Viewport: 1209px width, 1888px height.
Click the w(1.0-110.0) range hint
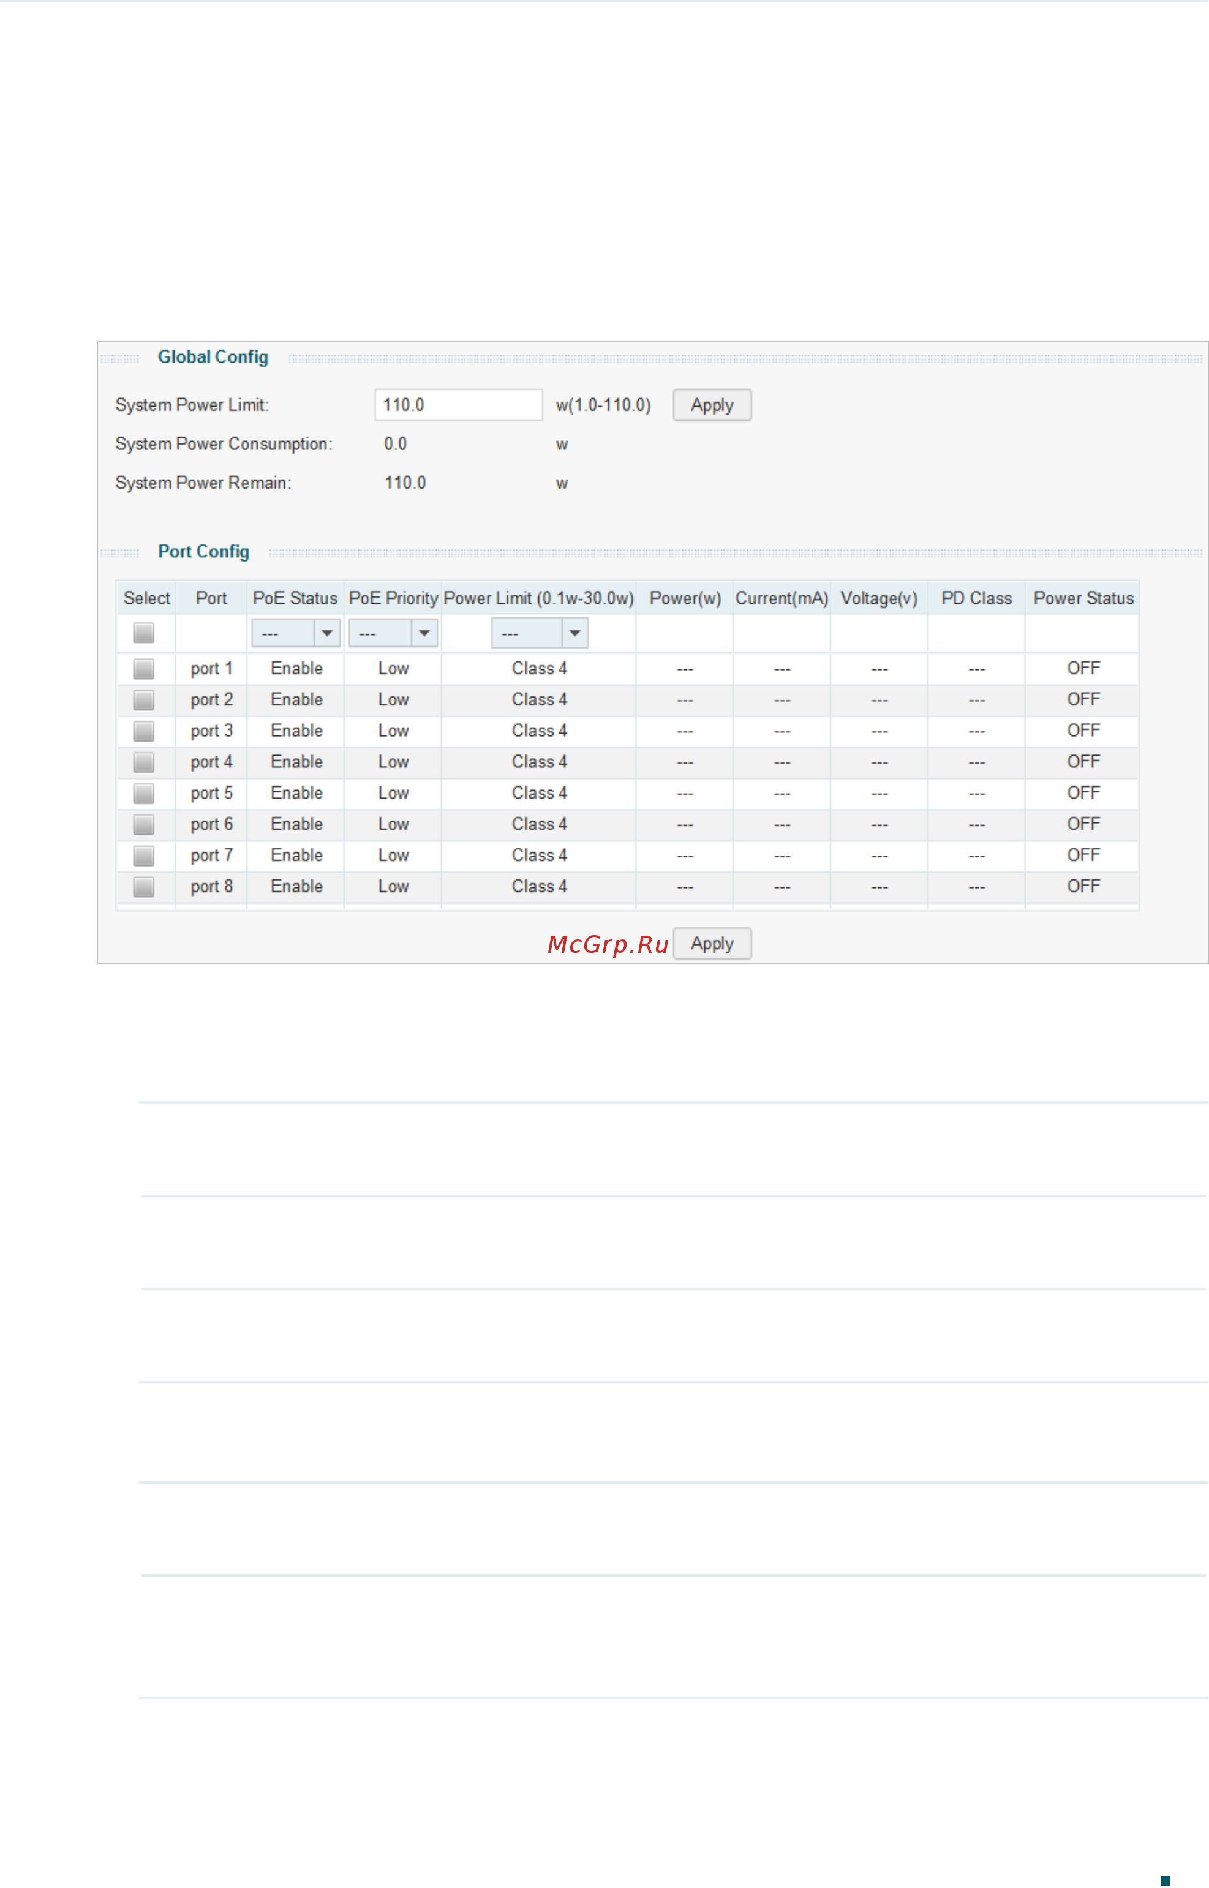(x=603, y=405)
